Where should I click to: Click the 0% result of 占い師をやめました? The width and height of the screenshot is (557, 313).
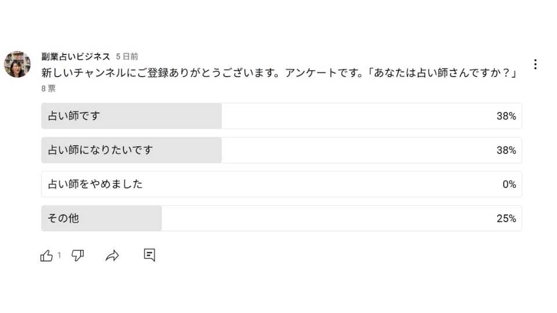(x=509, y=184)
